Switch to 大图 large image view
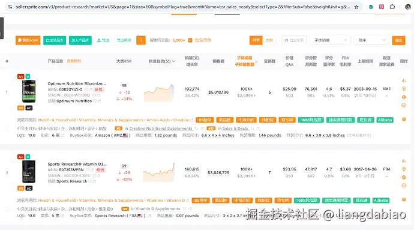This screenshot has height=230, width=414. (269, 40)
